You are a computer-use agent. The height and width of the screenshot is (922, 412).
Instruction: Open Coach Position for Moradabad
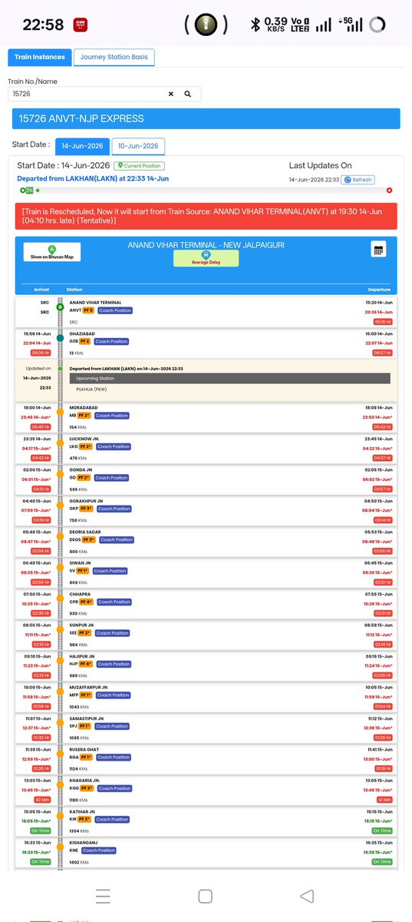pyautogui.click(x=112, y=416)
